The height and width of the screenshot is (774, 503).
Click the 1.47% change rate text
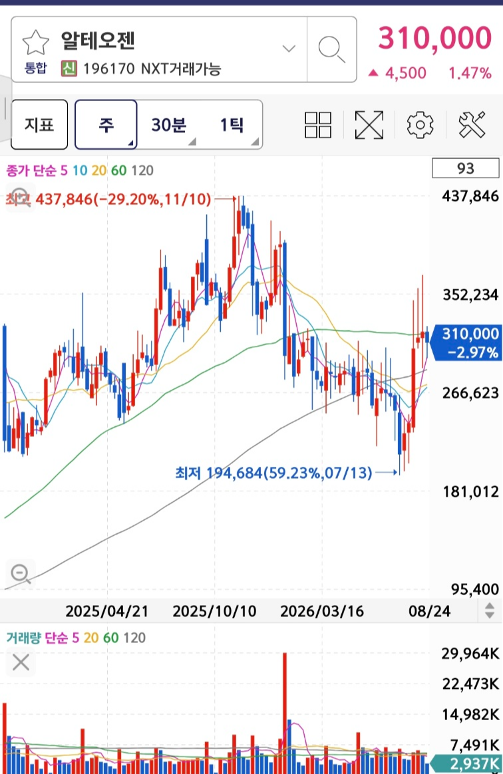click(x=470, y=73)
